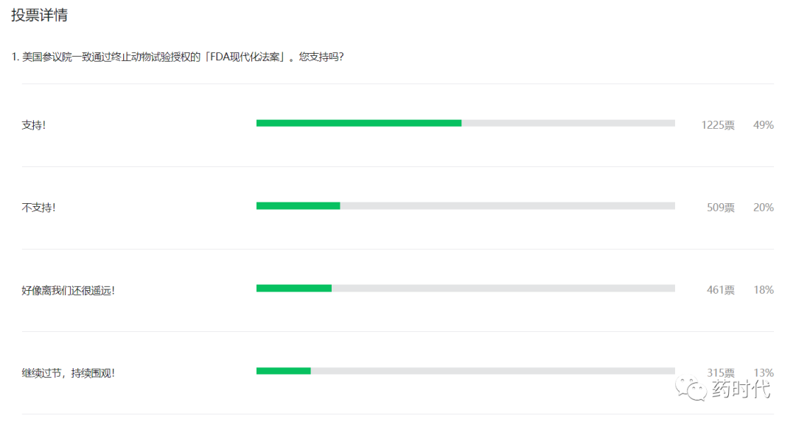The height and width of the screenshot is (424, 796).
Task: Click the 投票详情 heading
Action: tap(39, 15)
